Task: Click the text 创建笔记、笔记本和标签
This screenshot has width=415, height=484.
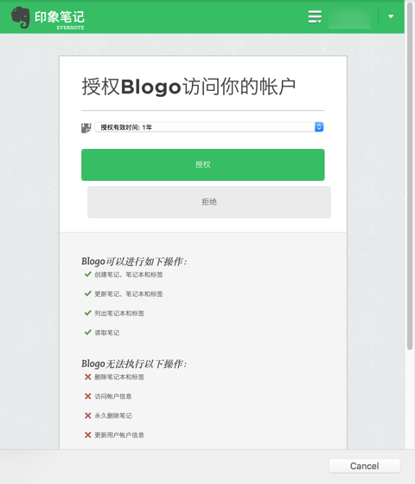Action: [x=129, y=274]
